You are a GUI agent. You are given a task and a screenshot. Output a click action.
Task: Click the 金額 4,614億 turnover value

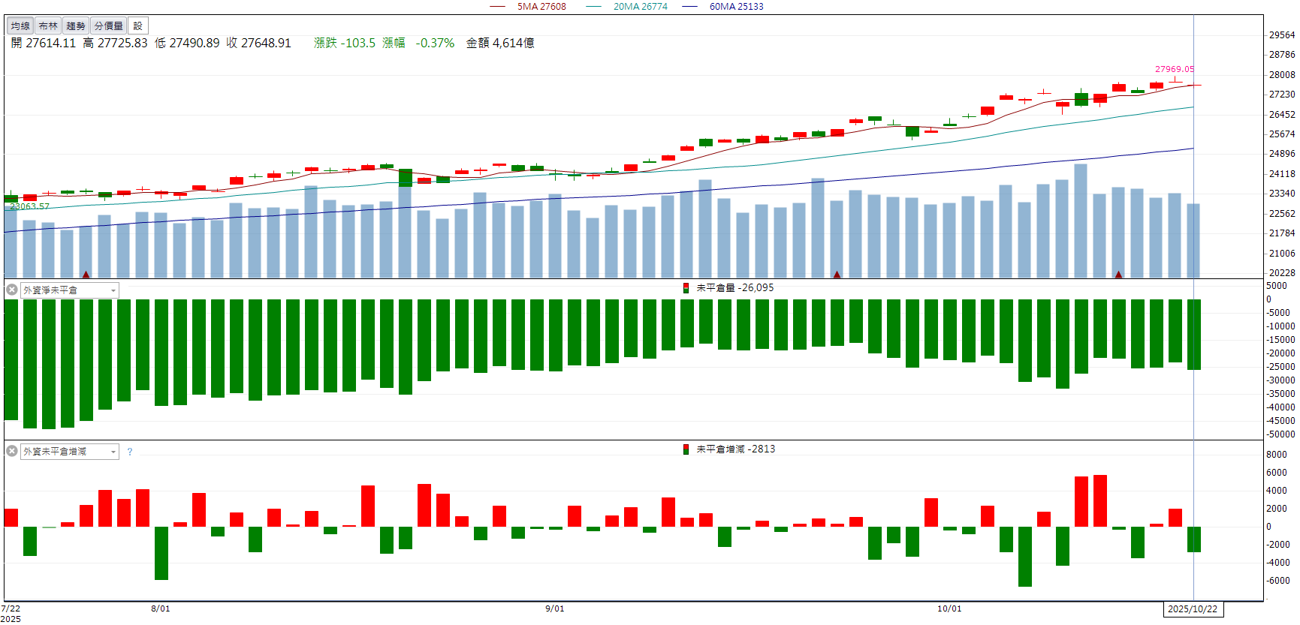pyautogui.click(x=500, y=44)
